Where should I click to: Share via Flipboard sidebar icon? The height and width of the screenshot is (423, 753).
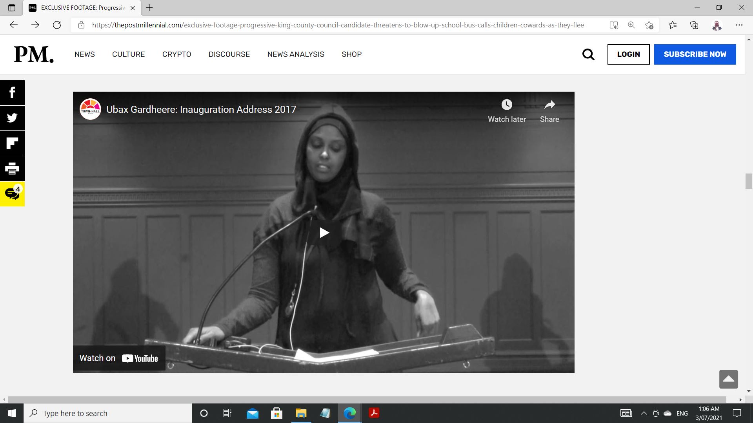click(12, 143)
